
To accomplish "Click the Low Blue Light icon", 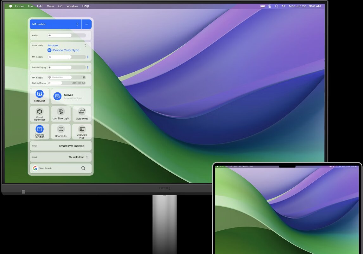I will [x=61, y=111].
